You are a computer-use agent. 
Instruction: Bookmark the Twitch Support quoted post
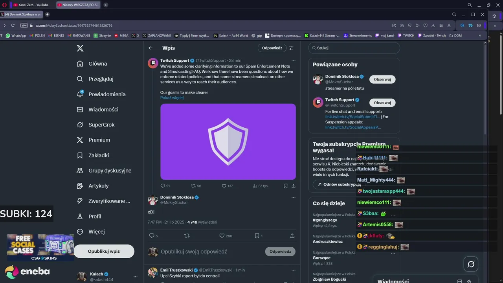[286, 186]
